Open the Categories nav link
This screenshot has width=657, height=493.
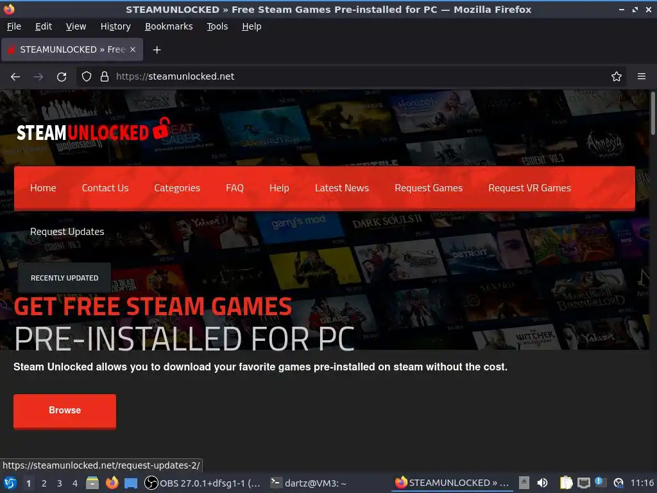(x=177, y=188)
